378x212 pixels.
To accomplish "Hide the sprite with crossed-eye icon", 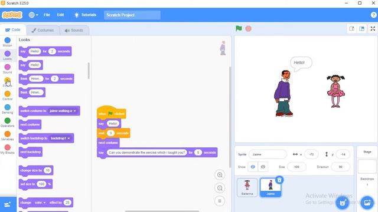I will (263, 167).
